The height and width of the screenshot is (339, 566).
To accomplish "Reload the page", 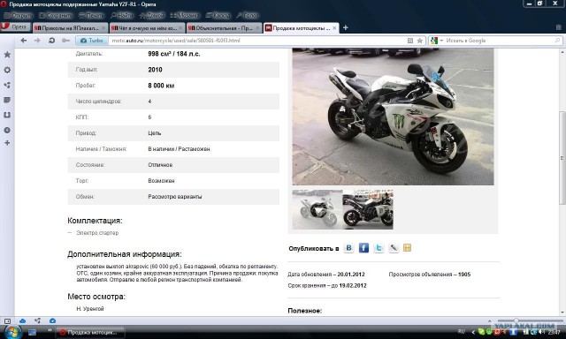I will (51, 41).
